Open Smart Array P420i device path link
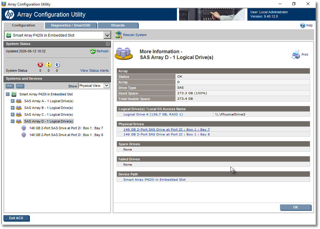320x229 pixels. click(154, 180)
